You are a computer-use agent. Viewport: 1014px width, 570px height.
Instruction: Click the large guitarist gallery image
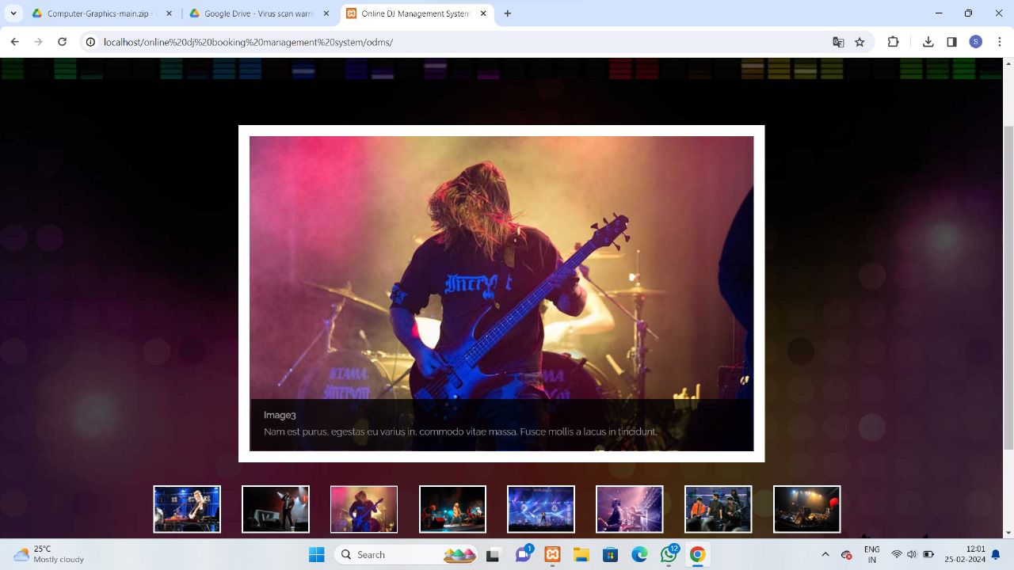[501, 294]
